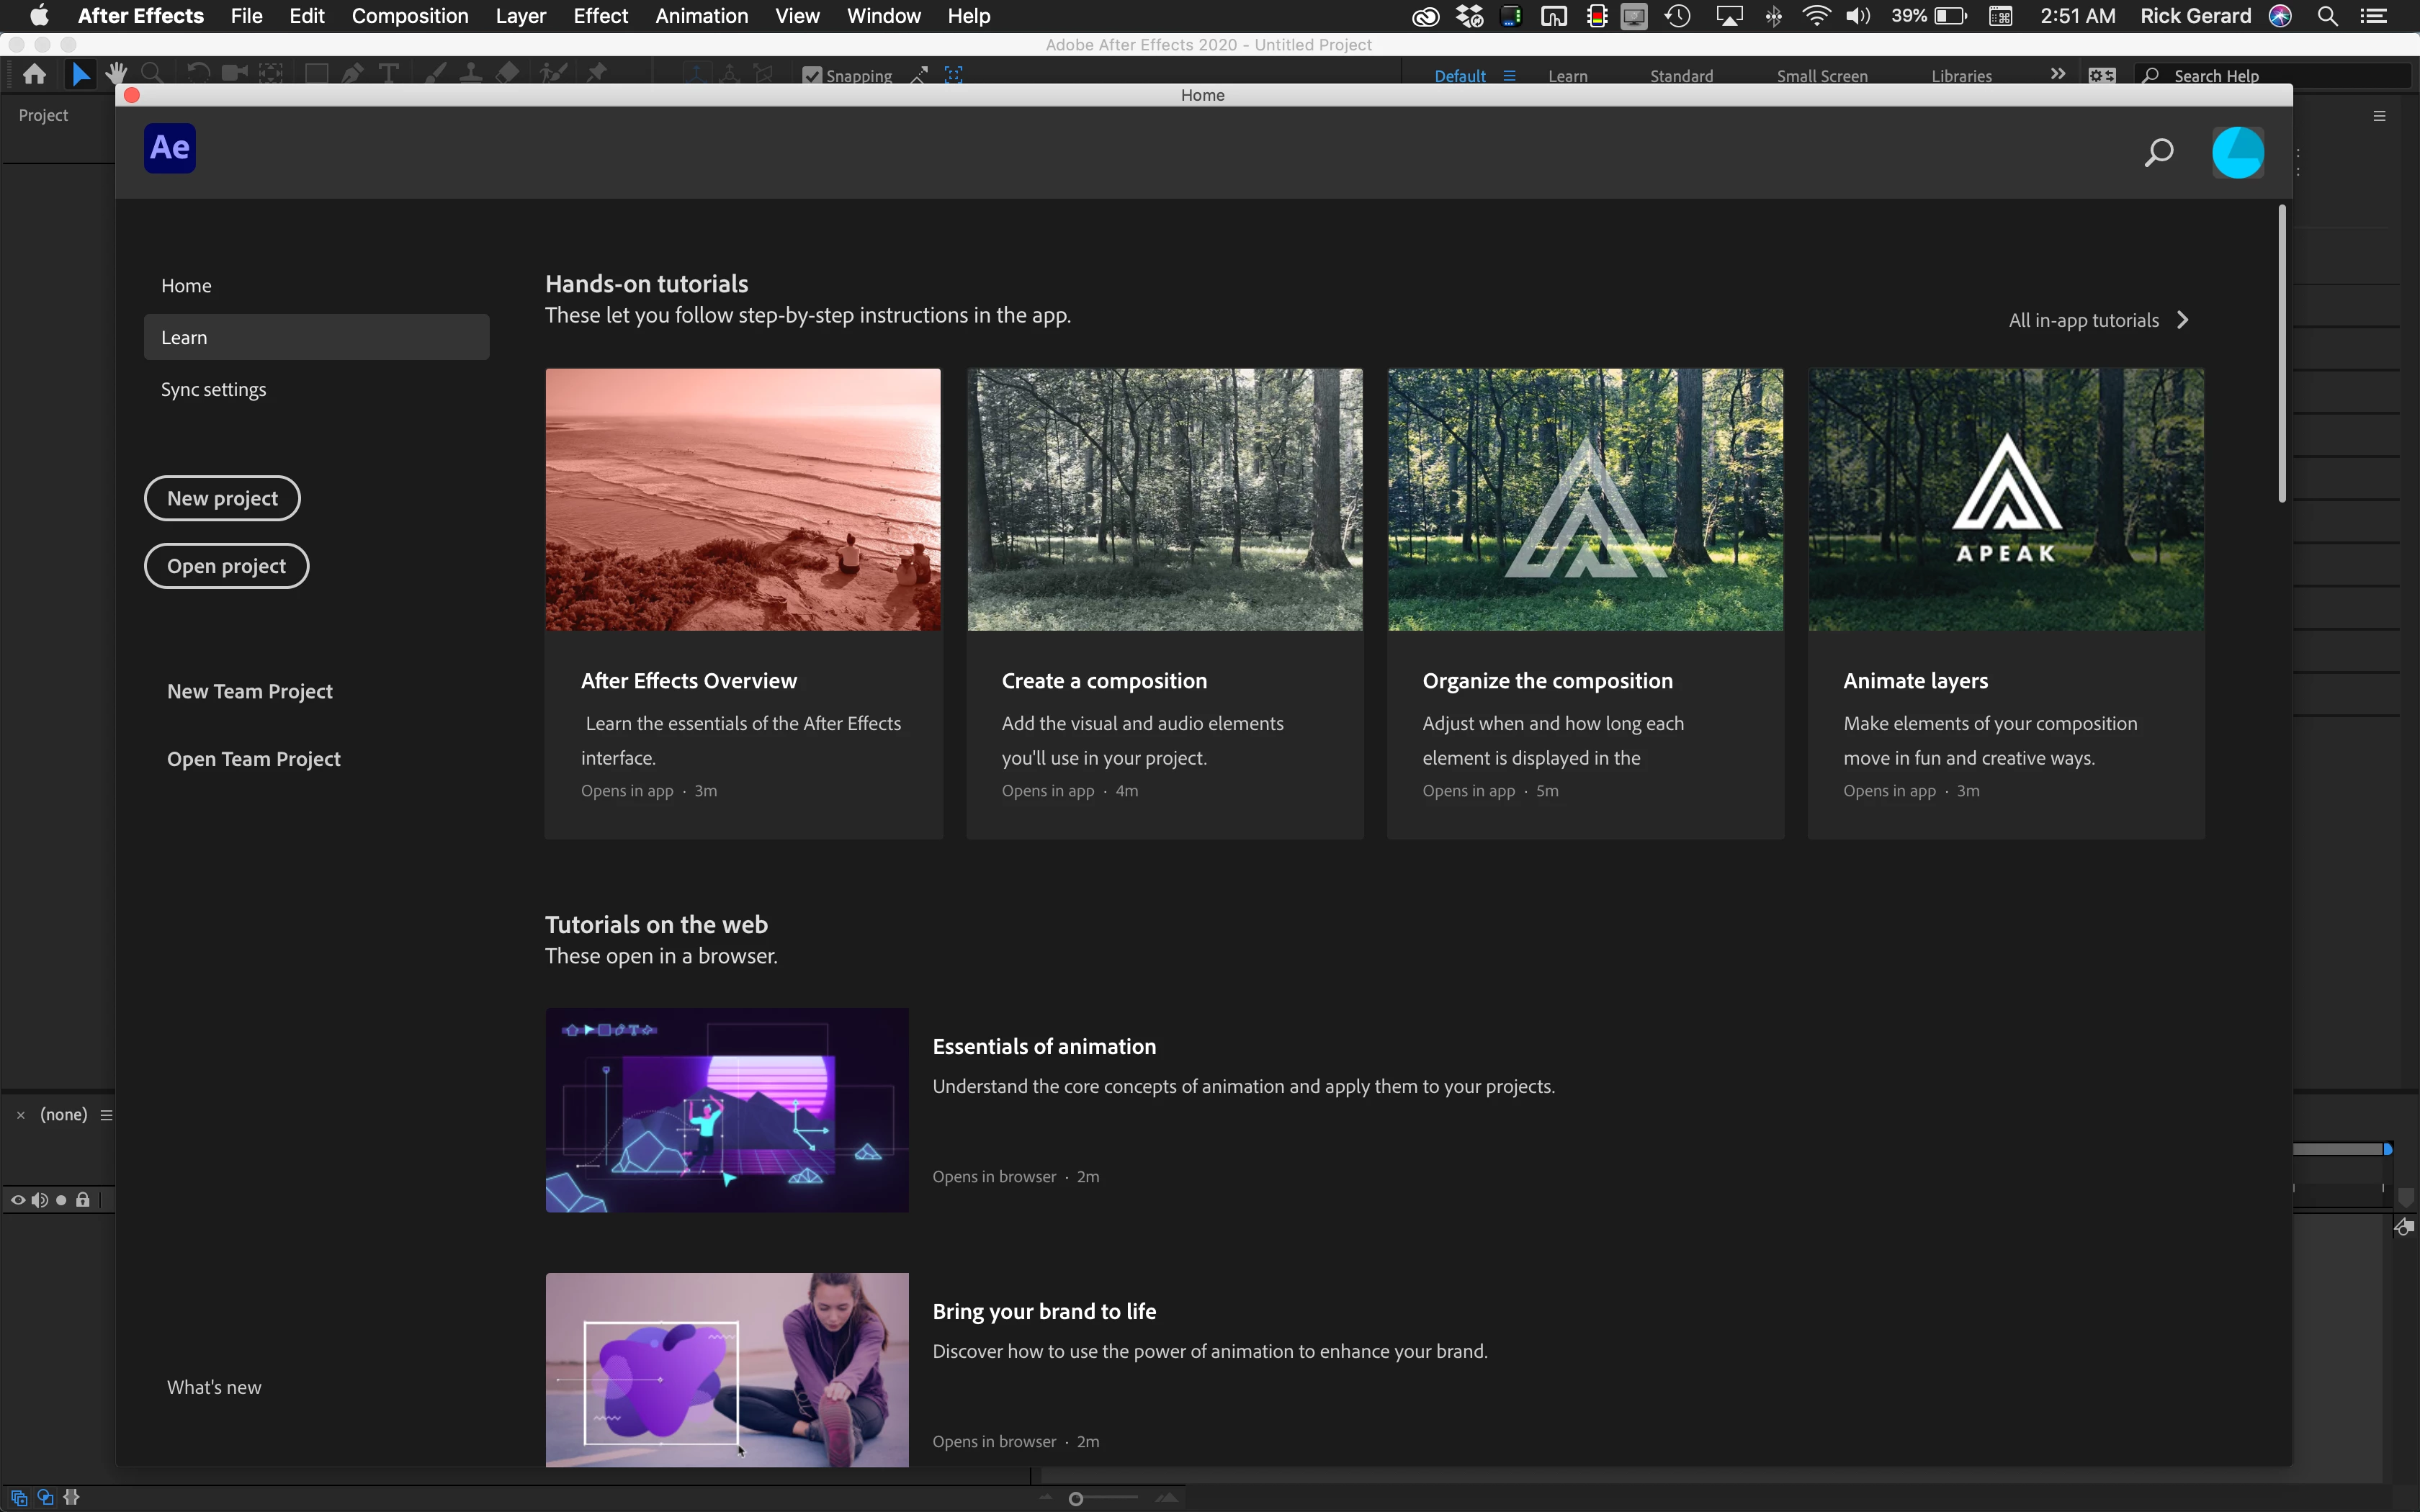Viewport: 2420px width, 1512px height.
Task: Toggle the eye visibility column icon
Action: pos(17,1200)
